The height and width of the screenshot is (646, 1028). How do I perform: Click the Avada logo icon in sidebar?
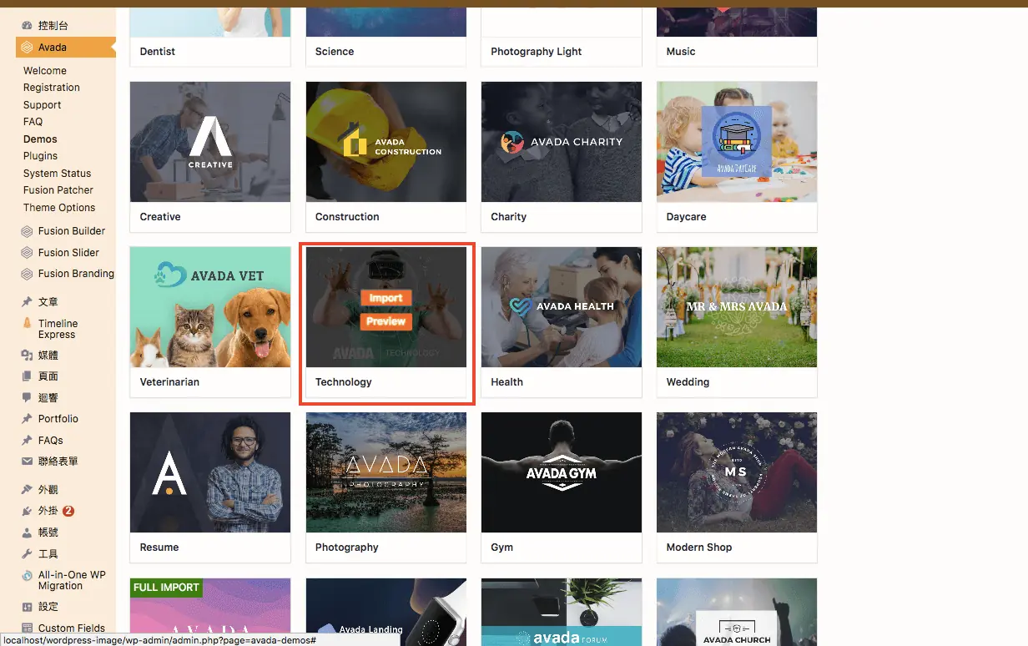pyautogui.click(x=28, y=48)
